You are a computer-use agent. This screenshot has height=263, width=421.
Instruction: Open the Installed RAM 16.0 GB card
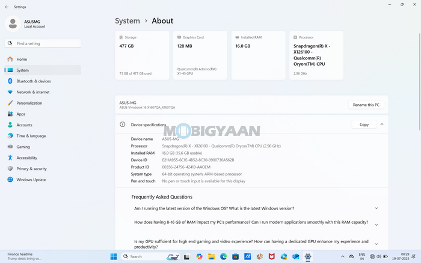point(258,55)
